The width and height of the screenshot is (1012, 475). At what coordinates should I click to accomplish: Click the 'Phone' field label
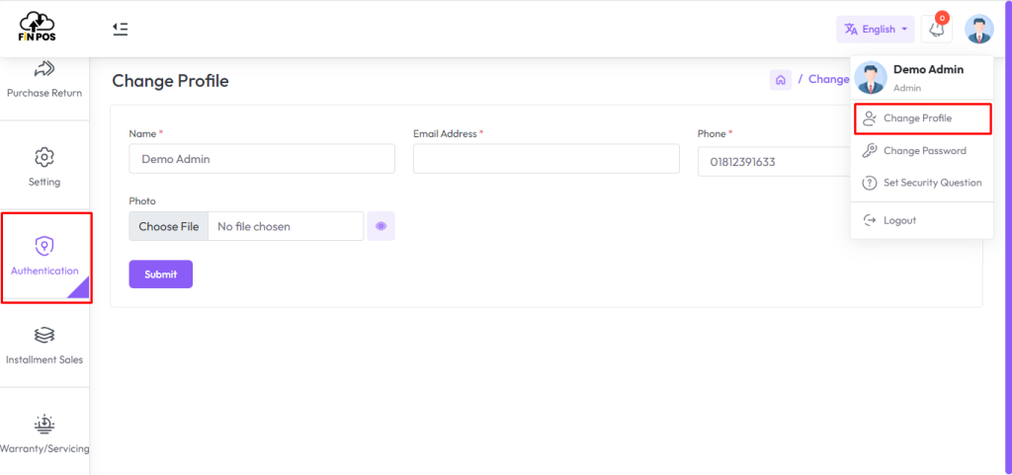712,134
